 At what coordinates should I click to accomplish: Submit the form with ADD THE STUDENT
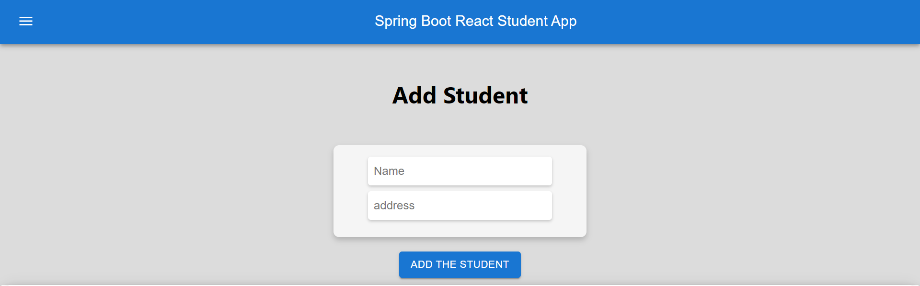tap(460, 264)
